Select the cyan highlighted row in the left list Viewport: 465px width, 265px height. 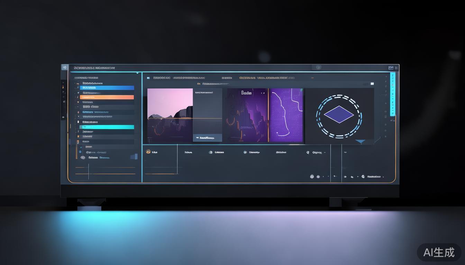(x=107, y=127)
